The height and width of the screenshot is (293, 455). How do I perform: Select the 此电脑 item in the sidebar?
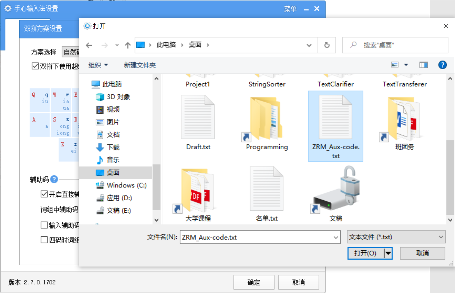113,84
